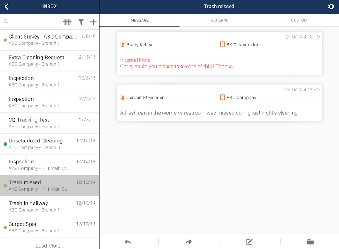339x249 pixels.
Task: Reply using the left arrow icon
Action: 128,242
